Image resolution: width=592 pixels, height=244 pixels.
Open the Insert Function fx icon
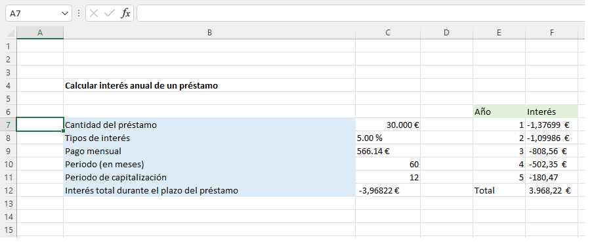tap(125, 14)
